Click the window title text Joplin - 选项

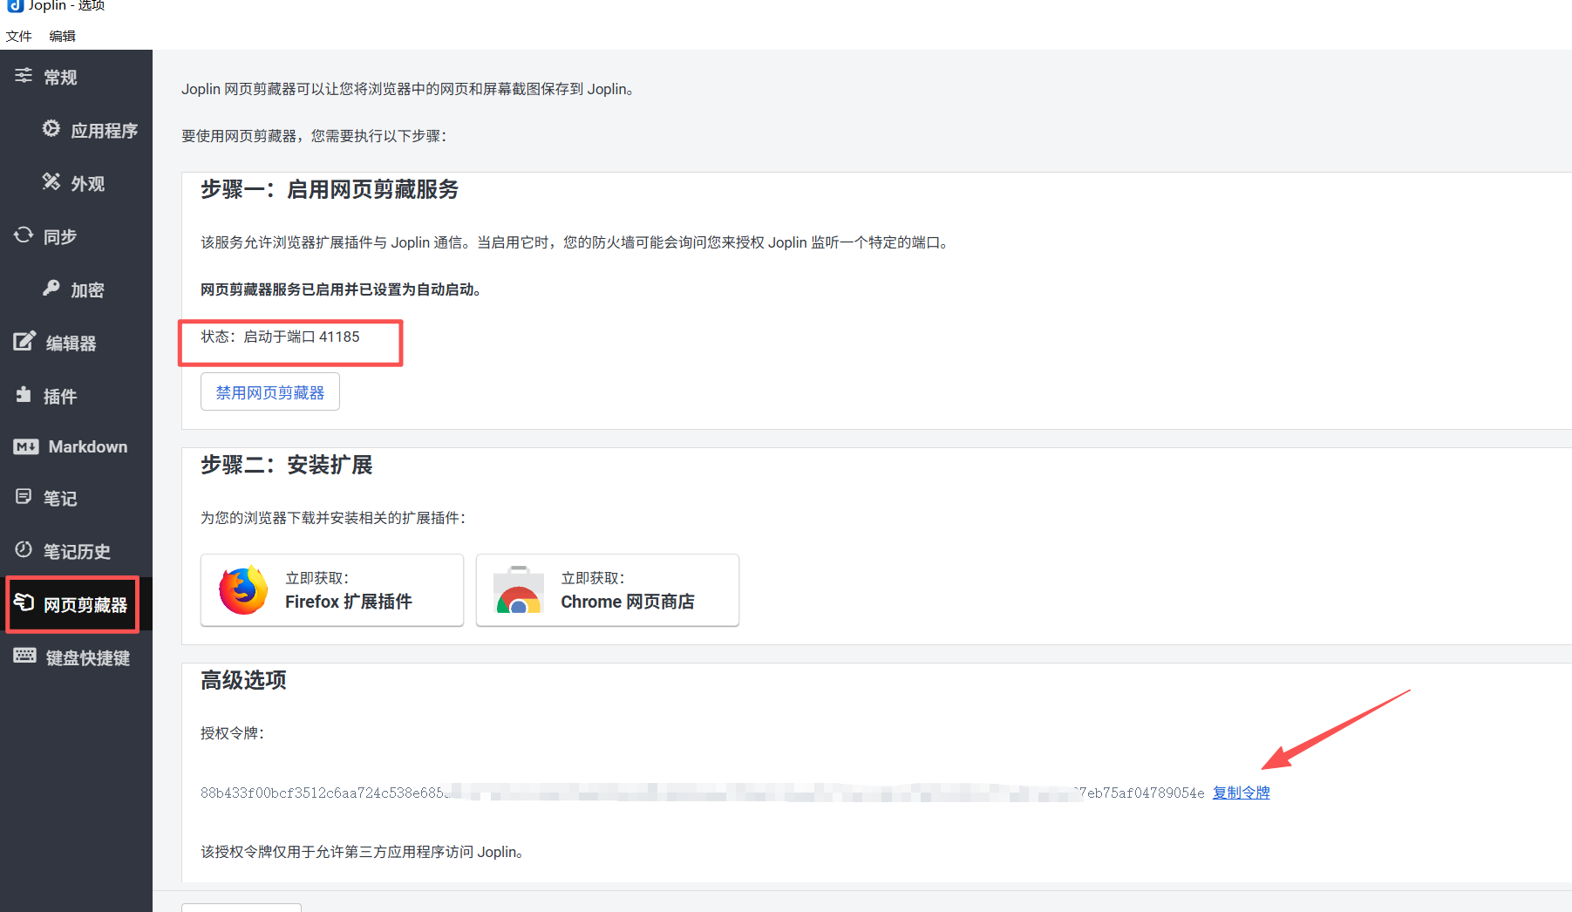[x=66, y=5]
